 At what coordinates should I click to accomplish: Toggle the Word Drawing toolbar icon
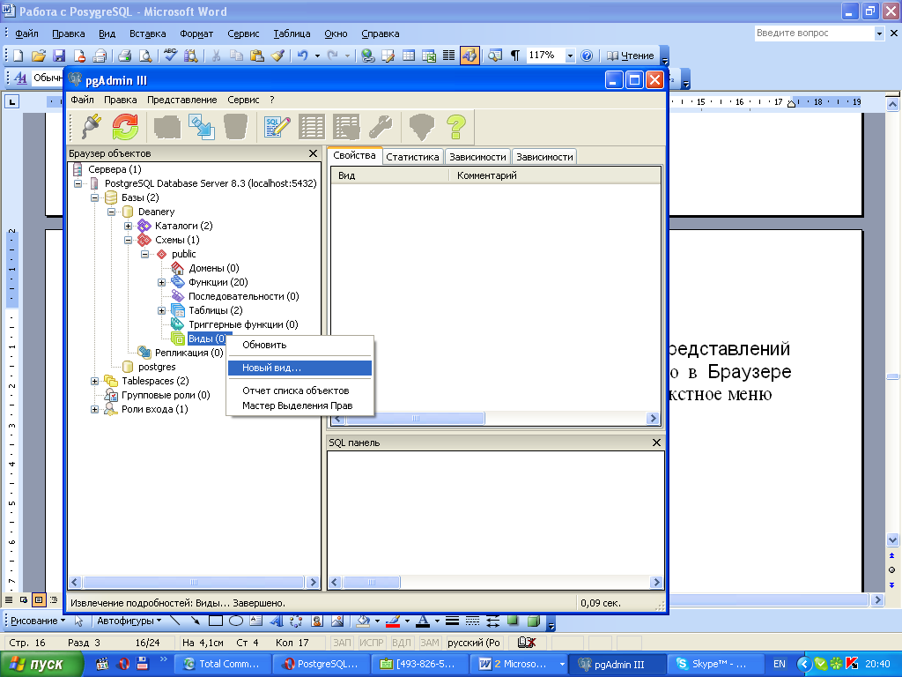(469, 56)
